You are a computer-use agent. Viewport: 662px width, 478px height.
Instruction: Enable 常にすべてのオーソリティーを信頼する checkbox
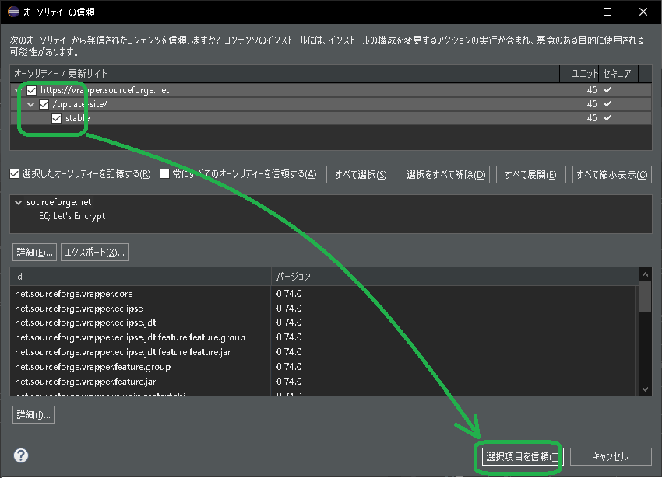pyautogui.click(x=164, y=173)
